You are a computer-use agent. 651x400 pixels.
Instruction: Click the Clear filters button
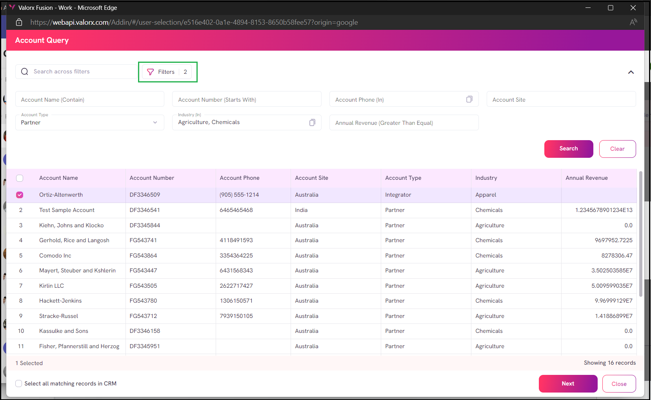617,149
